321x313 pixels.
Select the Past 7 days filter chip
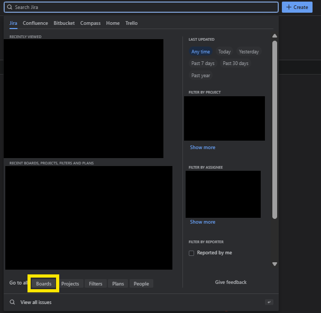pos(203,63)
